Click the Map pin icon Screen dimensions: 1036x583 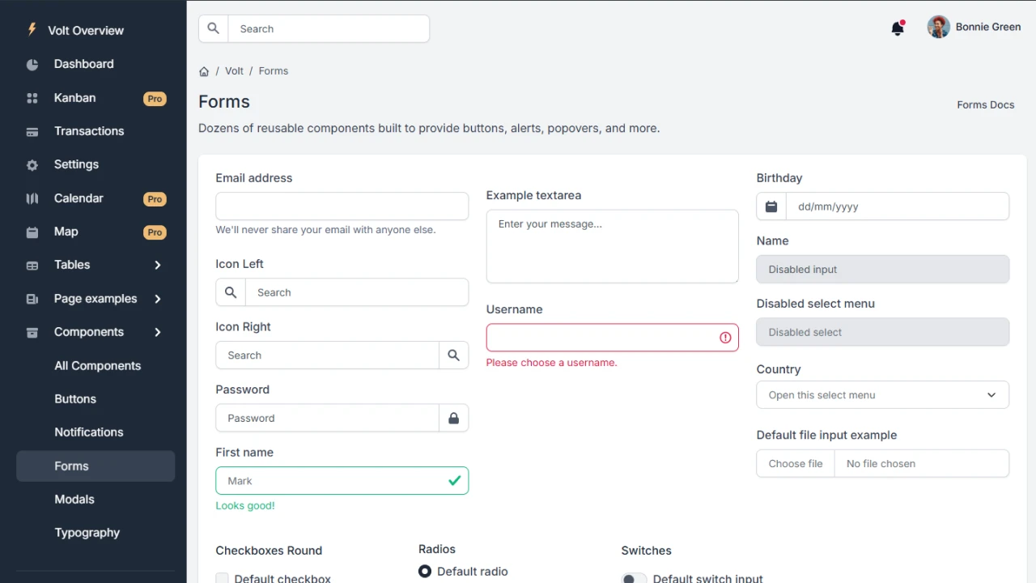pos(32,232)
